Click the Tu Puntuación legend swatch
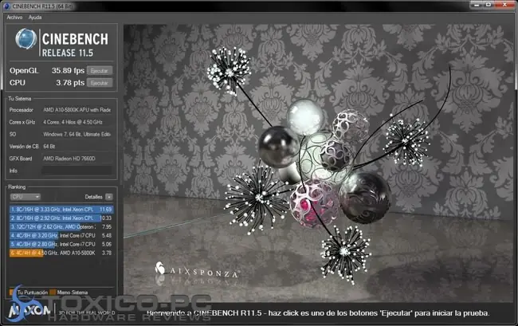The width and height of the screenshot is (518, 326). click(x=12, y=293)
